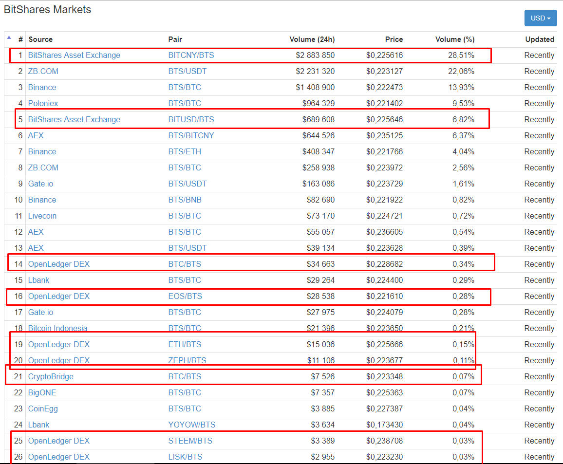Sort by Updated column header
The image size is (563, 464).
click(x=539, y=39)
